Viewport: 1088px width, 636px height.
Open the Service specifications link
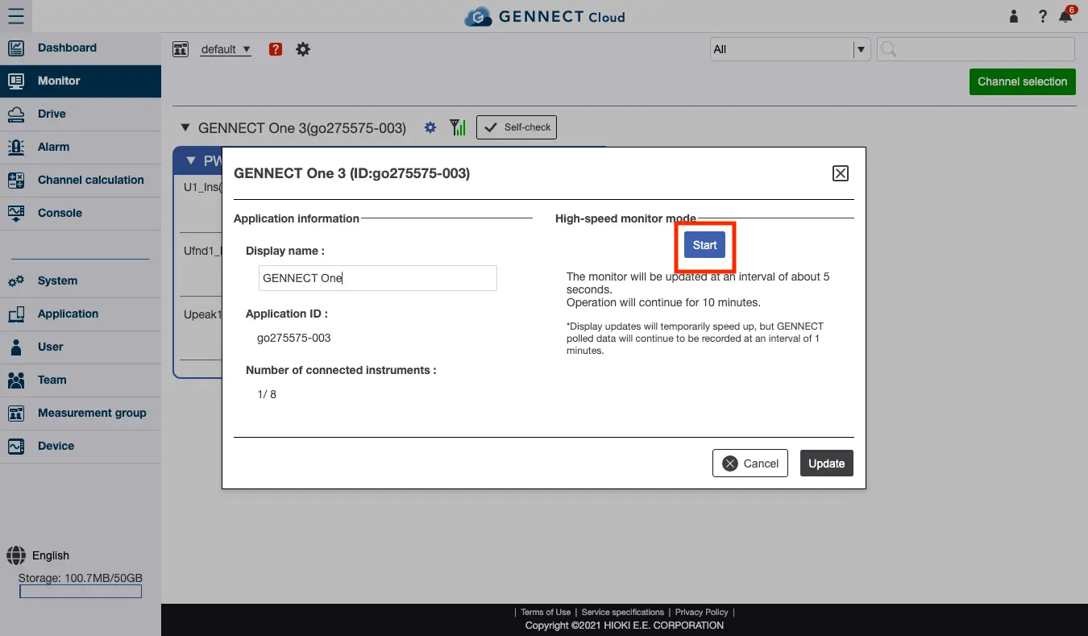(x=623, y=613)
